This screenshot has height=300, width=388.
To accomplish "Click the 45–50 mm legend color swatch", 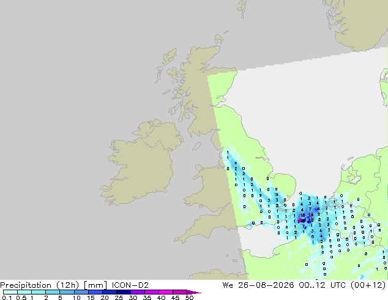I will pyautogui.click(x=180, y=292).
